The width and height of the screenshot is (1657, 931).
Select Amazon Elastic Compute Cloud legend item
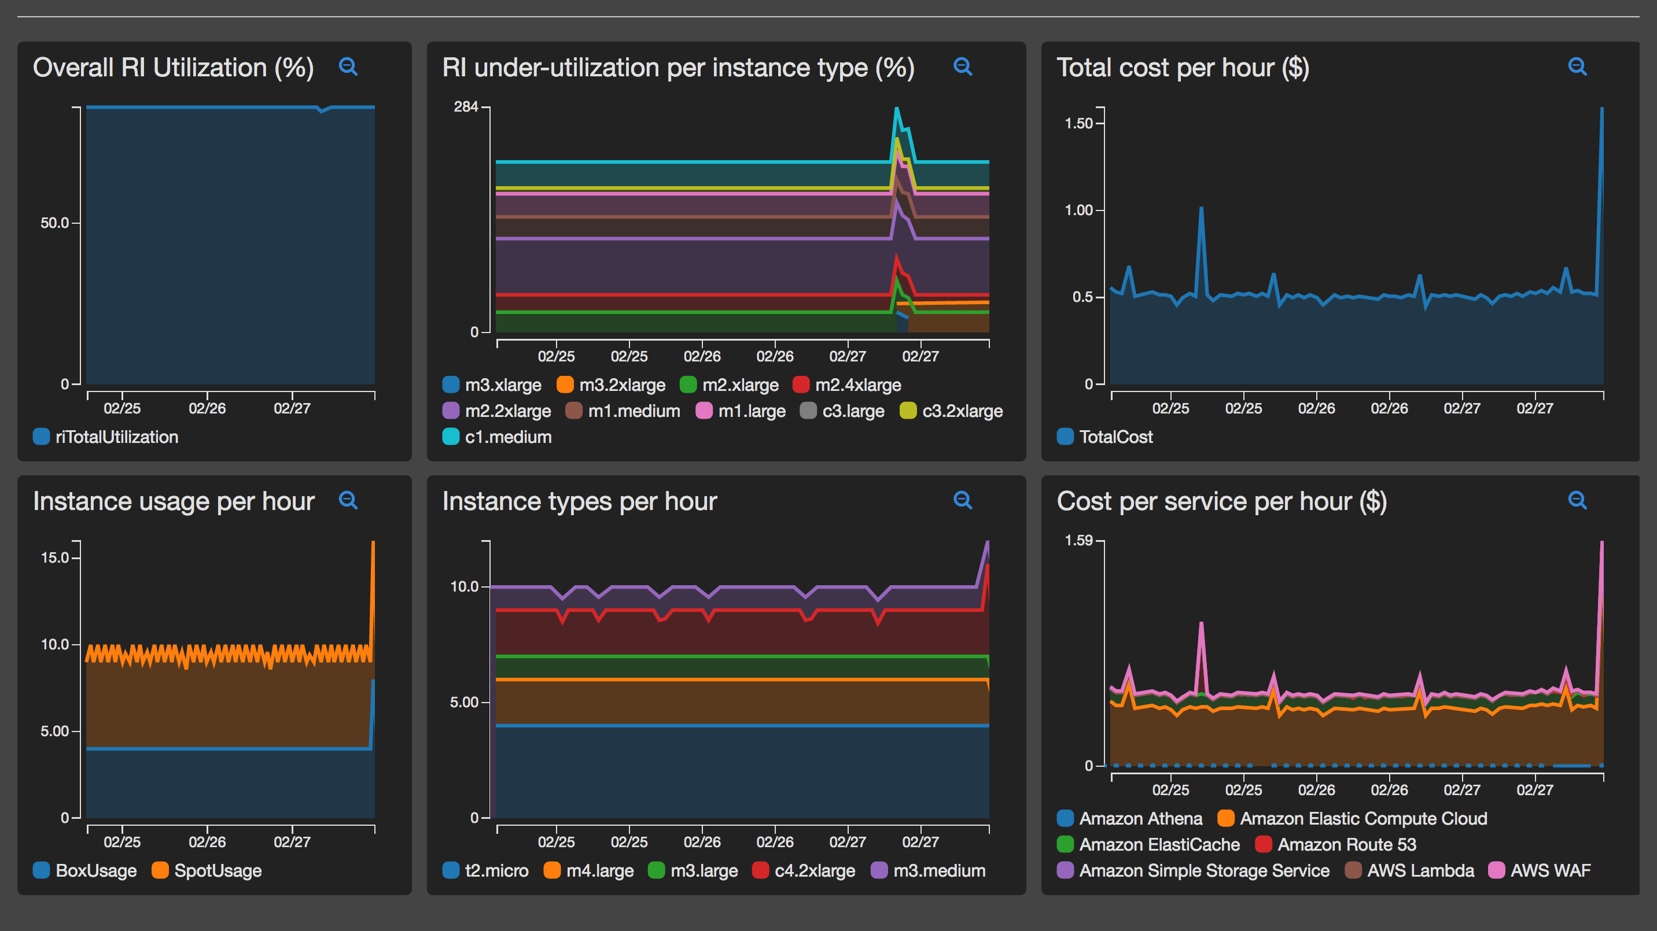point(1363,818)
